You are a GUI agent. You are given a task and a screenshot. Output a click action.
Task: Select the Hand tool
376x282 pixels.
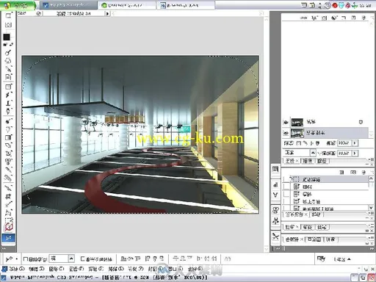tap(8, 60)
